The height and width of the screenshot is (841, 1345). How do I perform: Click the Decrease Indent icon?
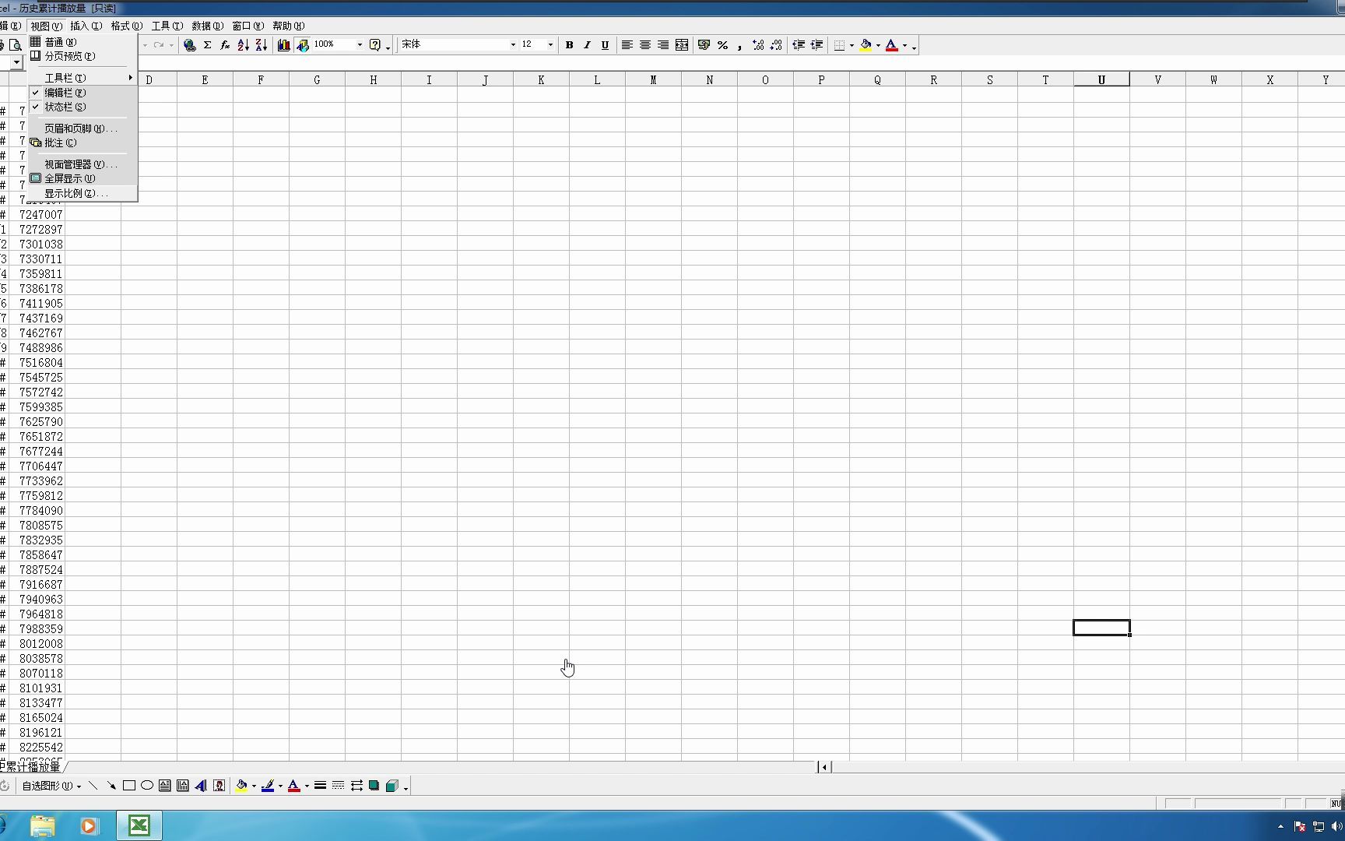[799, 45]
